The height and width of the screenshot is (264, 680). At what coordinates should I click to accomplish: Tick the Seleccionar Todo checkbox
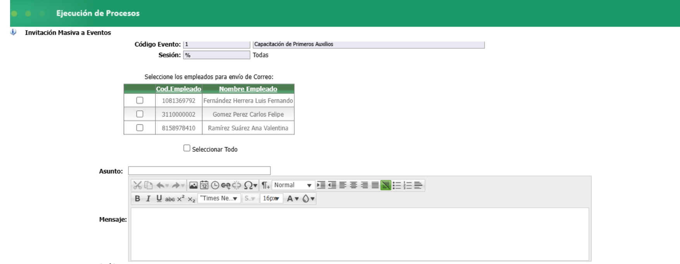point(187,148)
